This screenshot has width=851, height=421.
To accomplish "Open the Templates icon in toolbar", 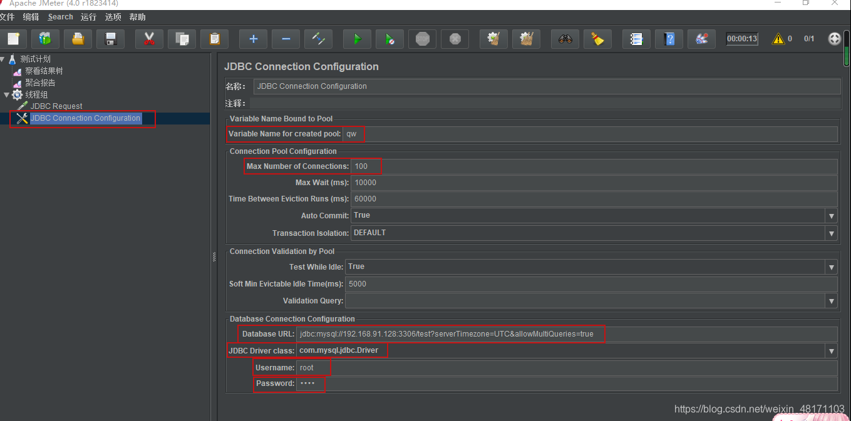I will [45, 39].
